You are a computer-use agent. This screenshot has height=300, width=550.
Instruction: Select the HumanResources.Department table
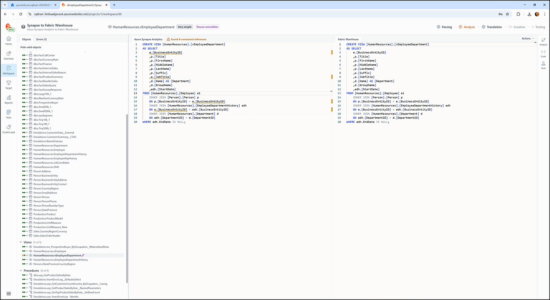coord(50,146)
